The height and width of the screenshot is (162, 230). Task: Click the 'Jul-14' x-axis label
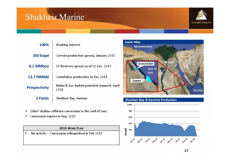pos(177,140)
